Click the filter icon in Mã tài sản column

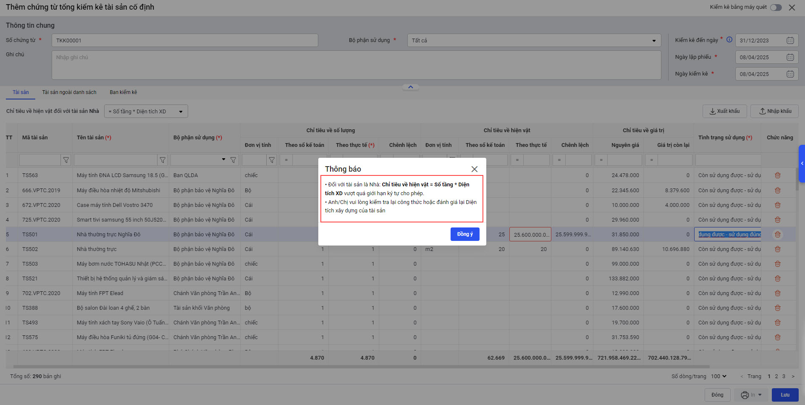66,160
